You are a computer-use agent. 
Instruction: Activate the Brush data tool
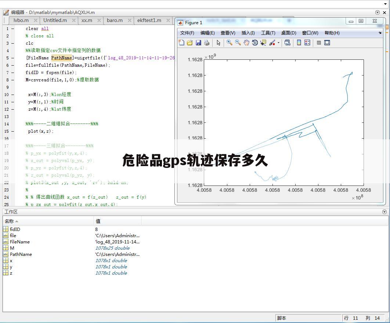point(272,43)
